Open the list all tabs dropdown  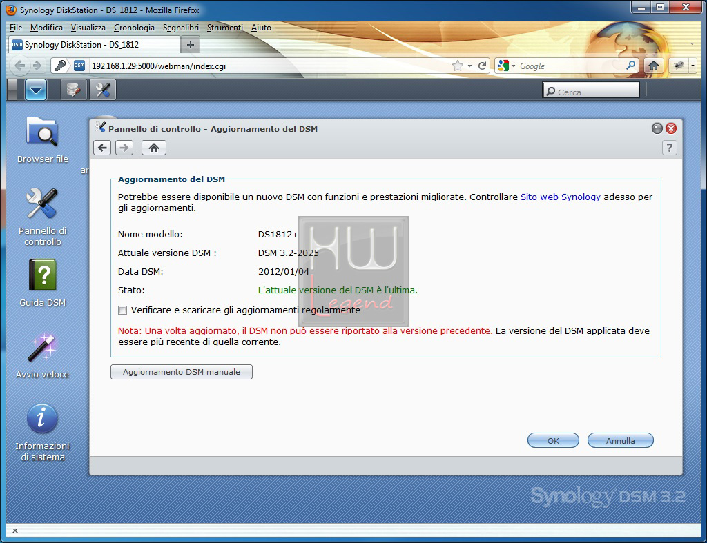click(692, 43)
